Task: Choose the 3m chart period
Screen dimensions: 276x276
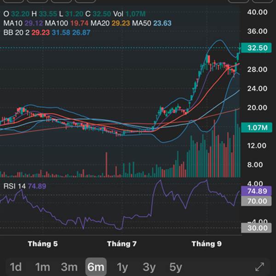Action: [x=69, y=267]
